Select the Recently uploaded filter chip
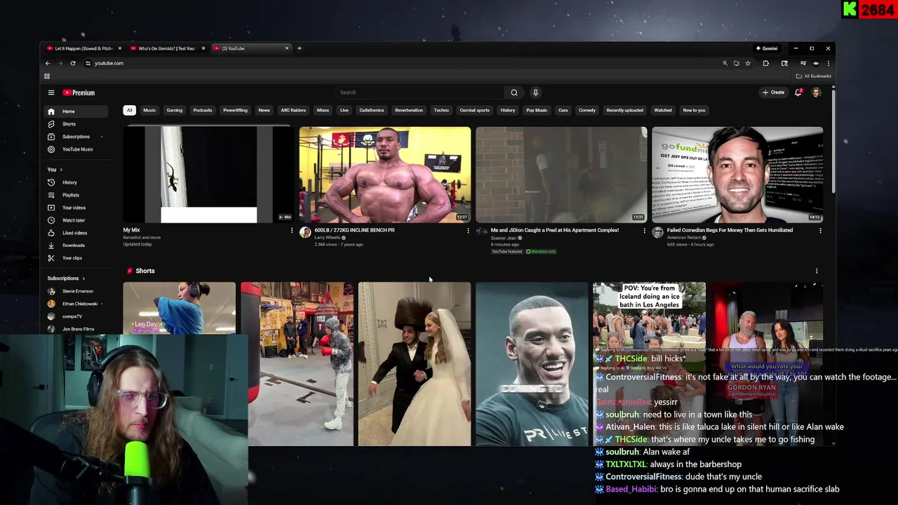 click(625, 110)
